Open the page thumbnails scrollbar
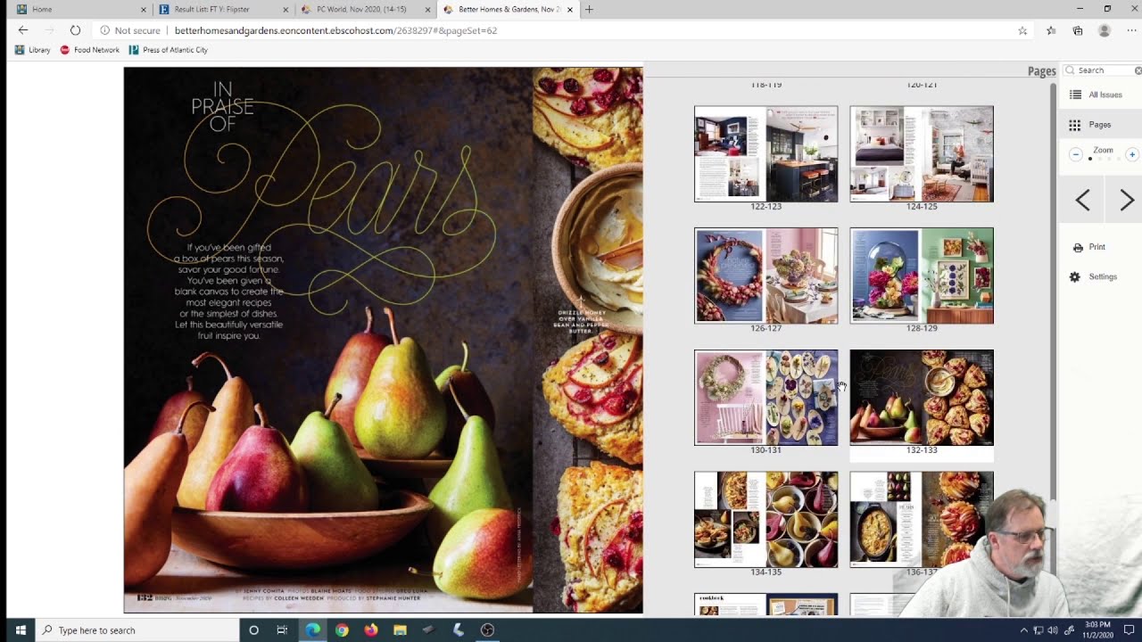 [x=1053, y=290]
